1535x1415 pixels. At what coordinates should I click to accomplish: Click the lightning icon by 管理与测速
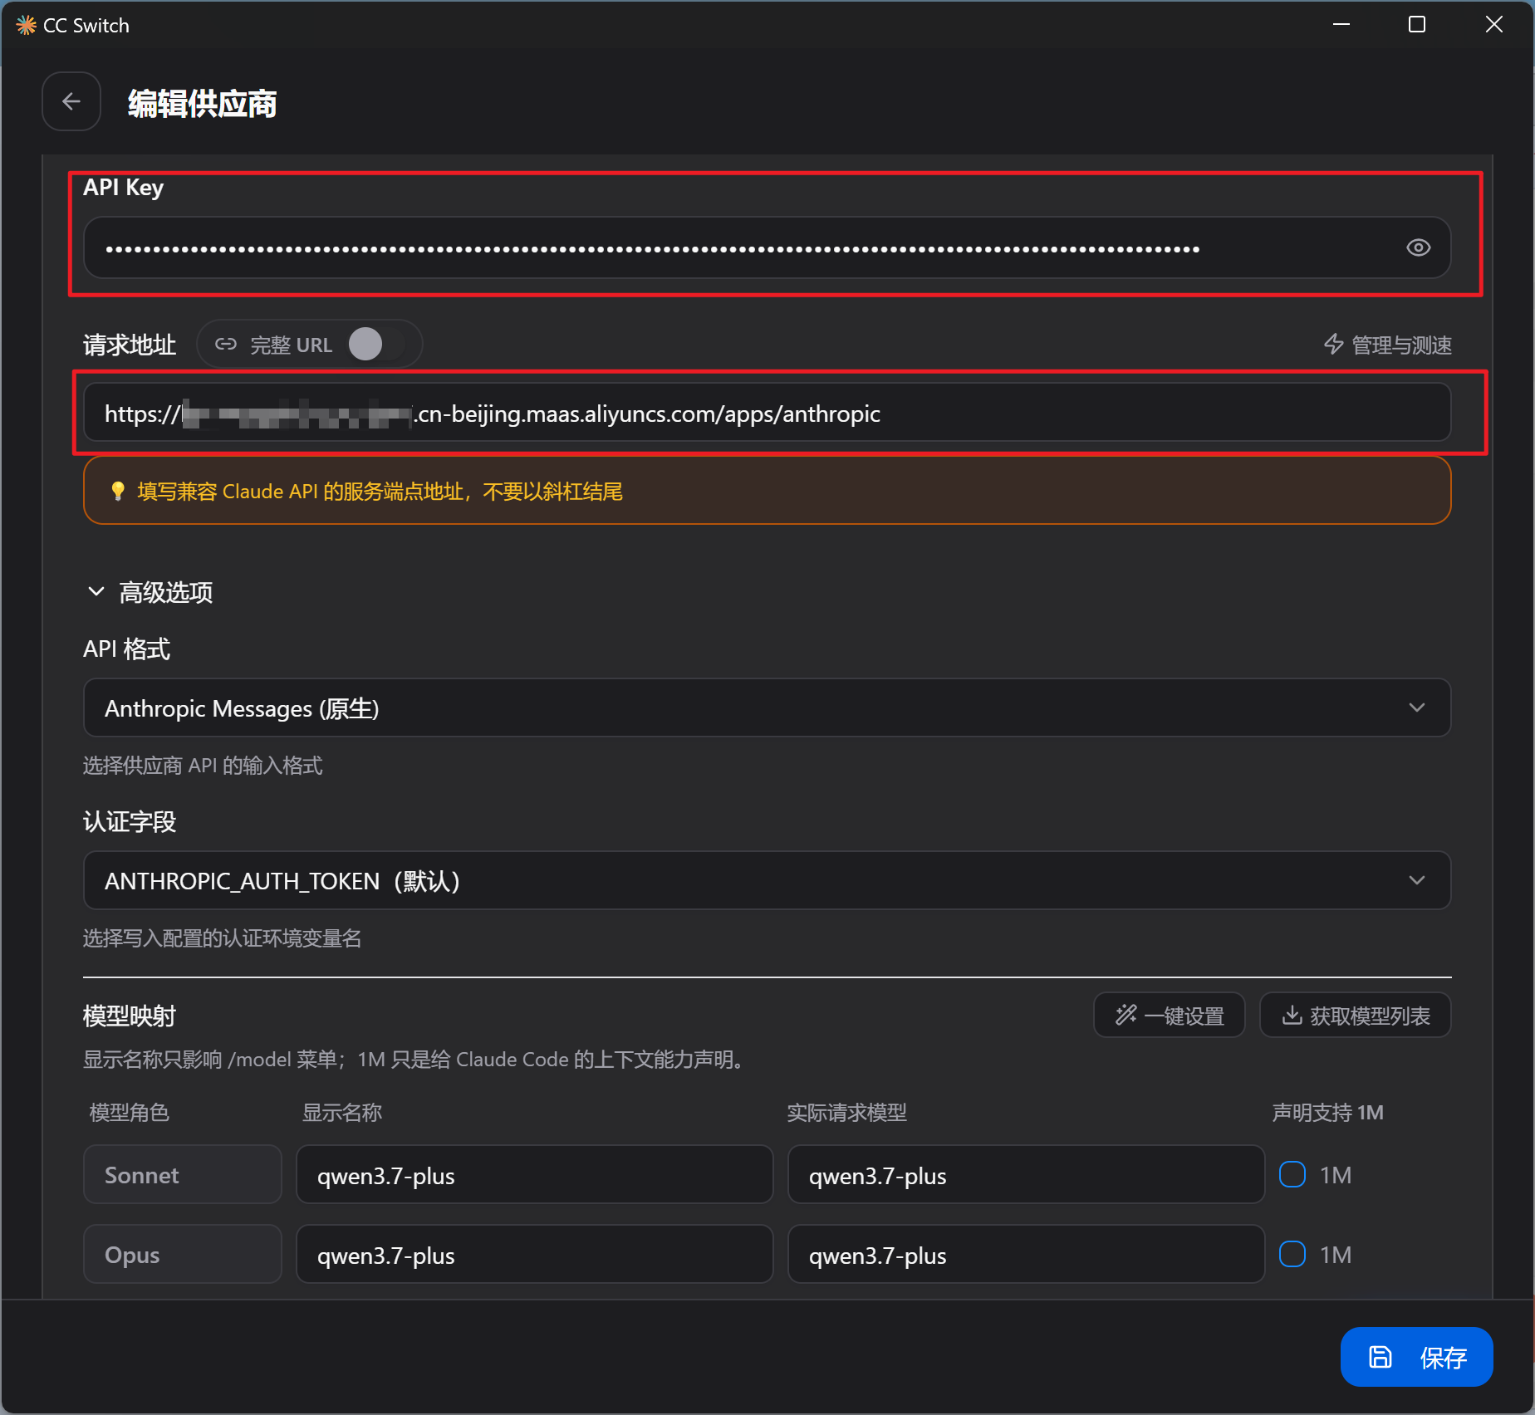(x=1333, y=344)
